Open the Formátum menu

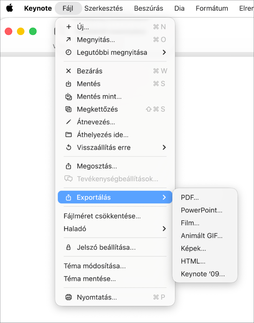212,8
